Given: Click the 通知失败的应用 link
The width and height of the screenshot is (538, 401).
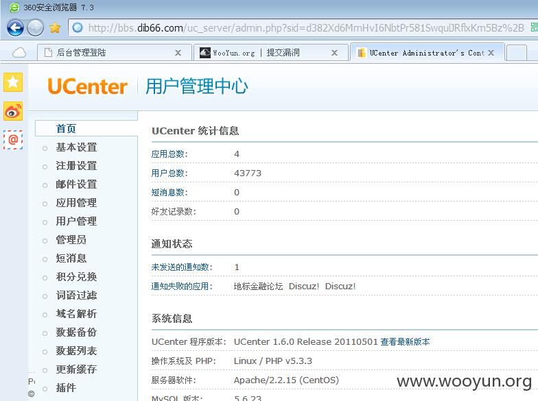Looking at the screenshot, I should click(x=182, y=287).
